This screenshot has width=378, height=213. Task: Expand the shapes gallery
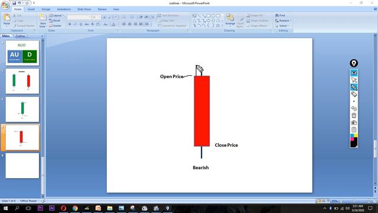(x=223, y=25)
